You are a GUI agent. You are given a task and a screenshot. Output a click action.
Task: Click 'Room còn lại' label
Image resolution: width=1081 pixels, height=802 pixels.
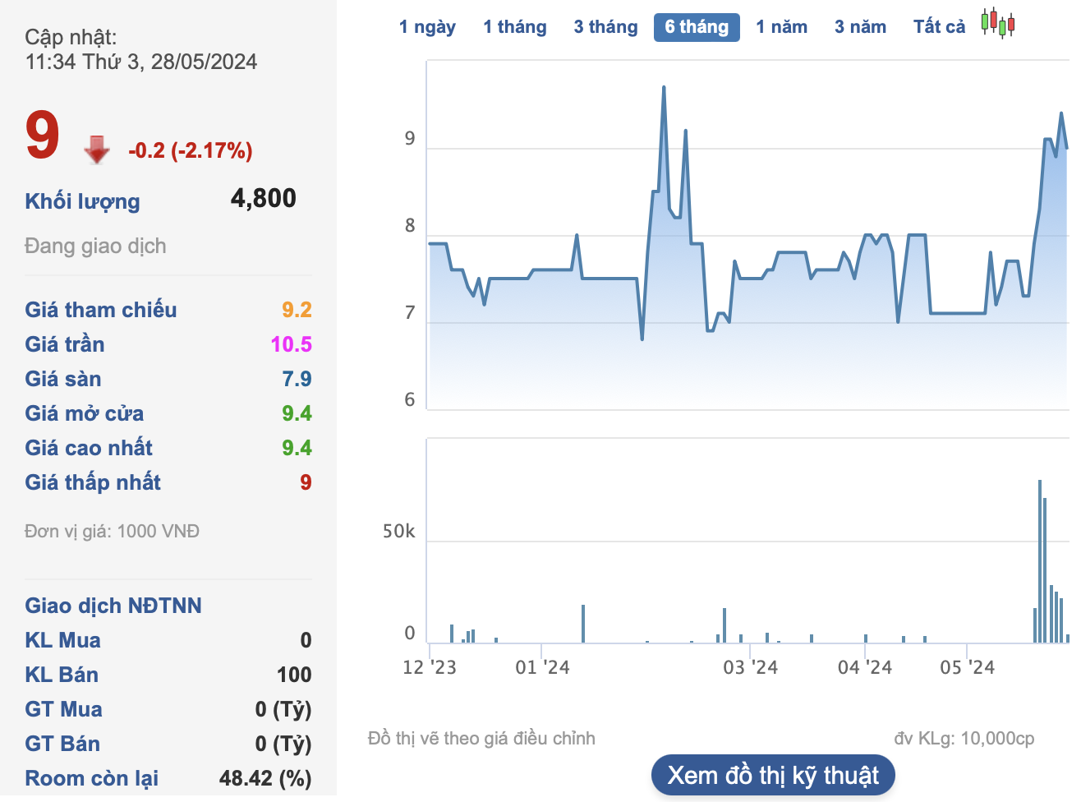(x=92, y=778)
